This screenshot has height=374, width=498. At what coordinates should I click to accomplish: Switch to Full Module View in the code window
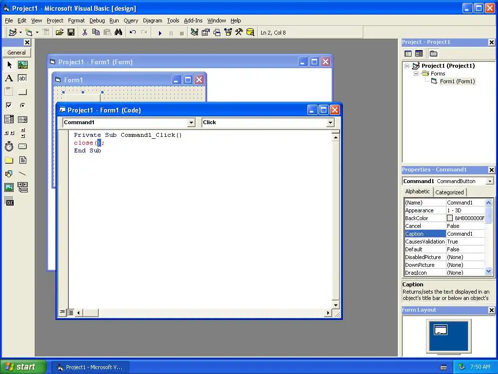pyautogui.click(x=70, y=313)
